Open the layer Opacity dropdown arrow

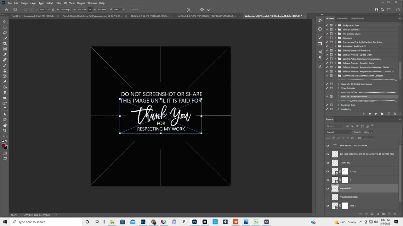click(x=371, y=132)
